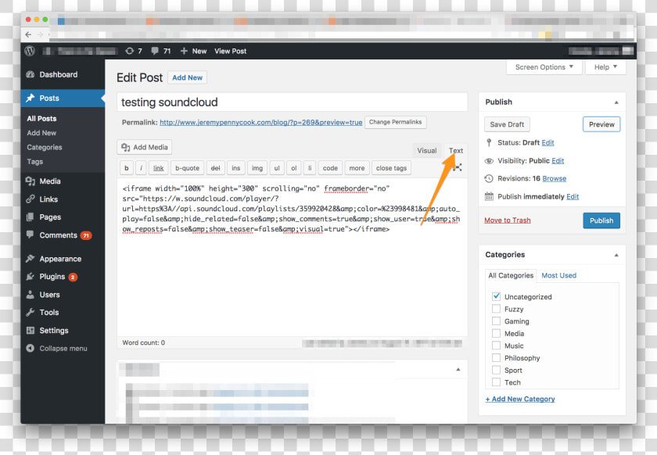
Task: Collapse the Categories panel
Action: (616, 255)
